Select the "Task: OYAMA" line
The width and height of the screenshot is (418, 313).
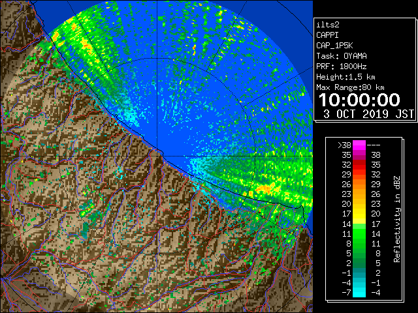tap(342, 56)
